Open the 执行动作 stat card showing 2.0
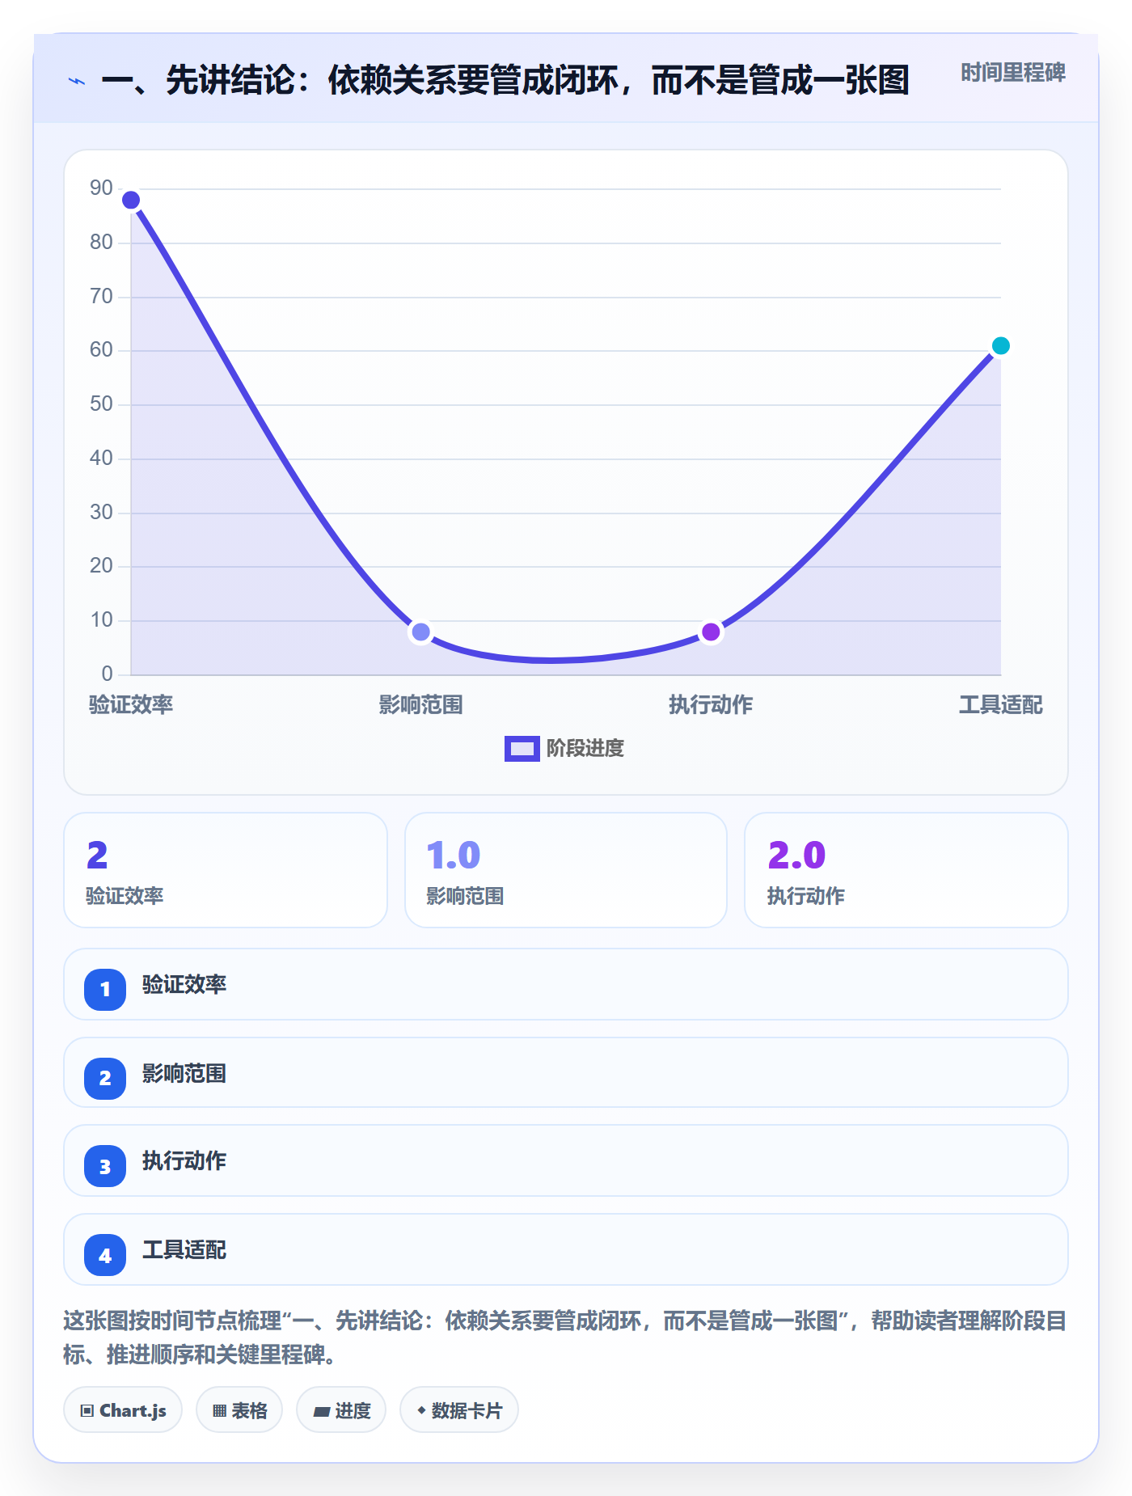 click(906, 870)
